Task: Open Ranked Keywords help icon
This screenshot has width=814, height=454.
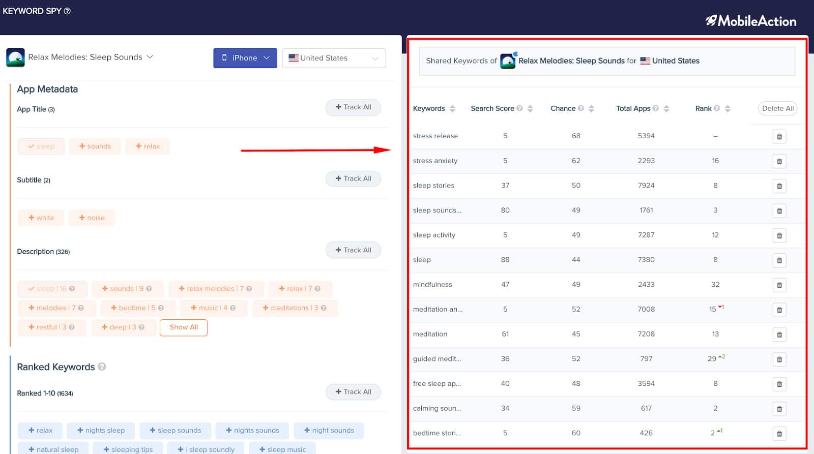Action: click(102, 367)
